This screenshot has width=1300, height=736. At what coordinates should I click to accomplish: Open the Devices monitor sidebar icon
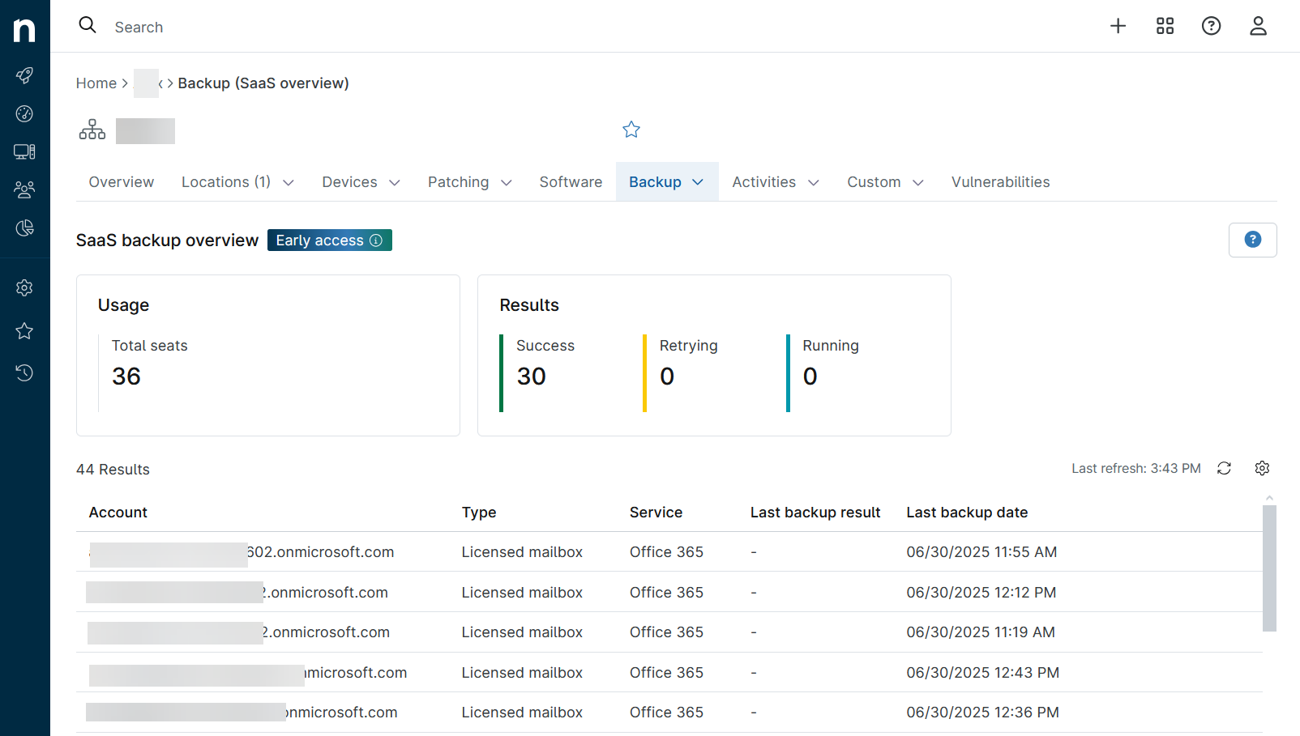tap(24, 151)
